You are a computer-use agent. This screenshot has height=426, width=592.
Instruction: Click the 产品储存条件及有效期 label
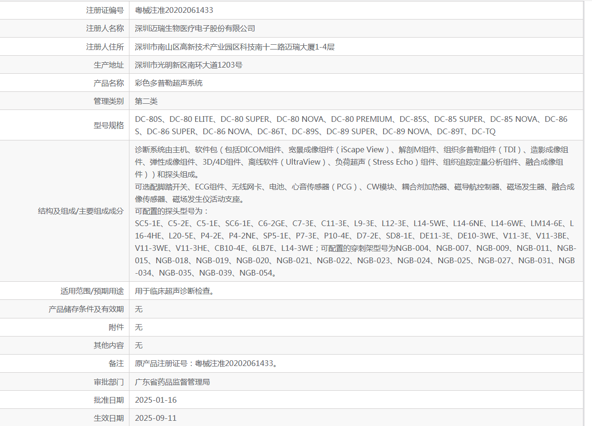pos(86,309)
